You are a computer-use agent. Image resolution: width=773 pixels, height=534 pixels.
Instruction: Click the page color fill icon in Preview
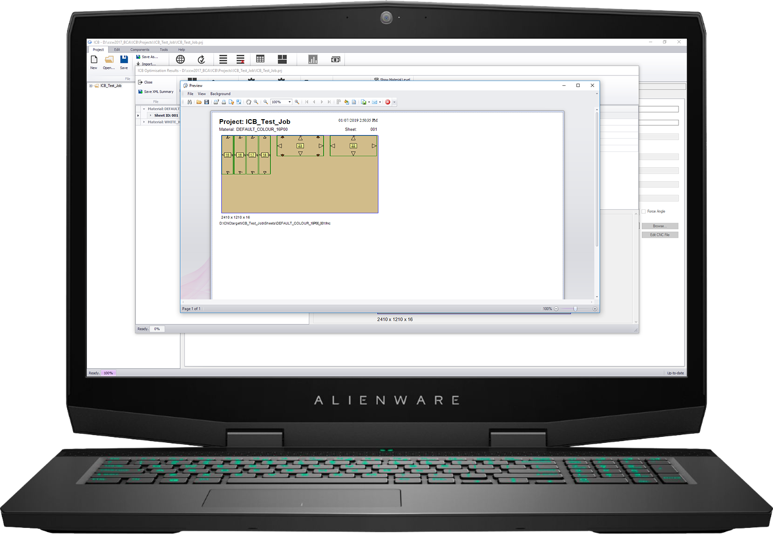click(x=346, y=102)
